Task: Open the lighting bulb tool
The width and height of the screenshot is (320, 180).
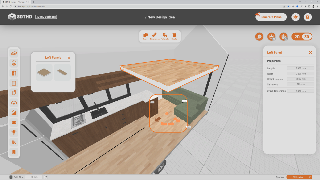Action: point(14,132)
